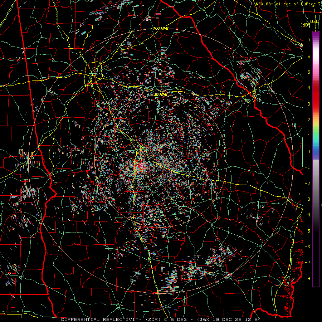Click the ZDR color scale bar
This screenshot has width=322, height=322.
pos(316,159)
